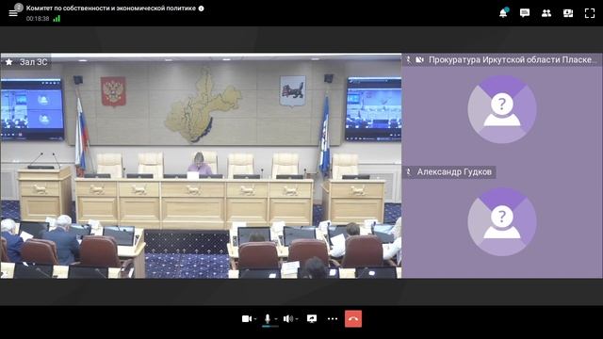Select the Зал ЗС video tile
Viewport: 603px width, 339px height.
[x=201, y=166]
